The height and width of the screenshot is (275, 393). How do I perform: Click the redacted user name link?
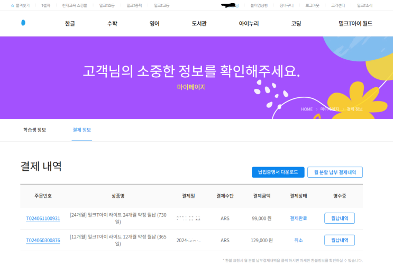coord(230,5)
